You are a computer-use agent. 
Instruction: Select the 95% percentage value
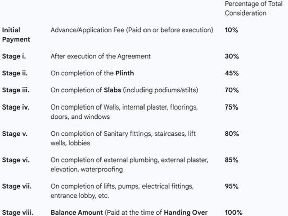232,186
